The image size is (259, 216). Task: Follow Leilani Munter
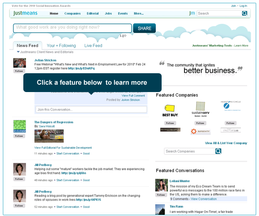pos(161,195)
